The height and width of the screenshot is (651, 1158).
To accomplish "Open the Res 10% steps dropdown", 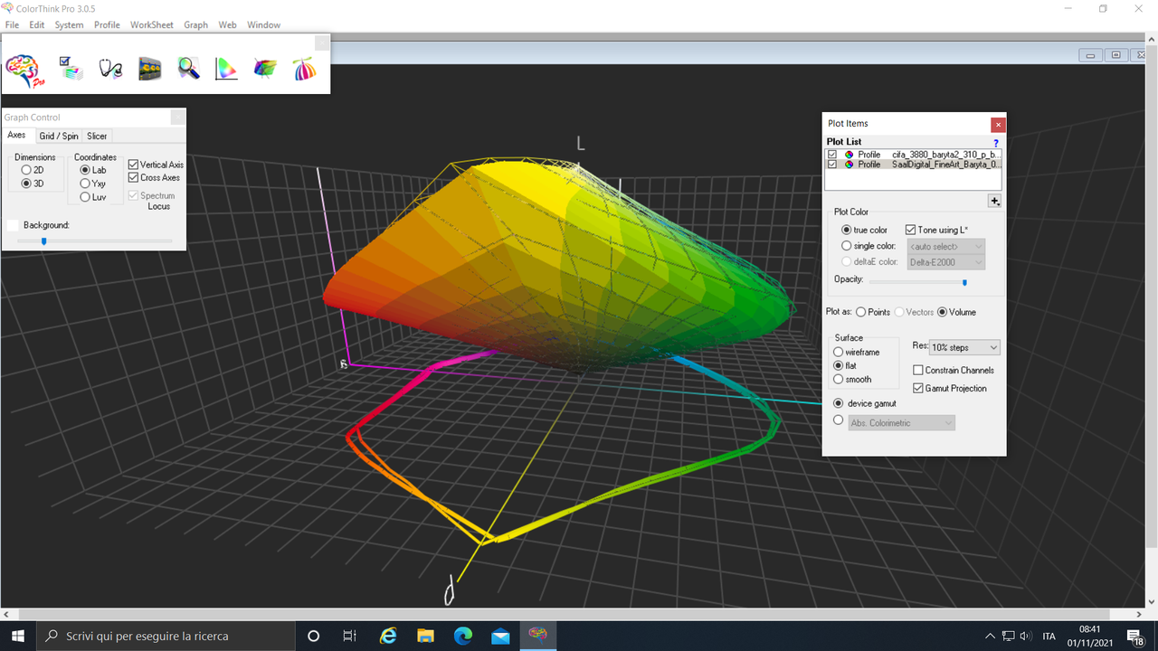I will click(x=964, y=347).
